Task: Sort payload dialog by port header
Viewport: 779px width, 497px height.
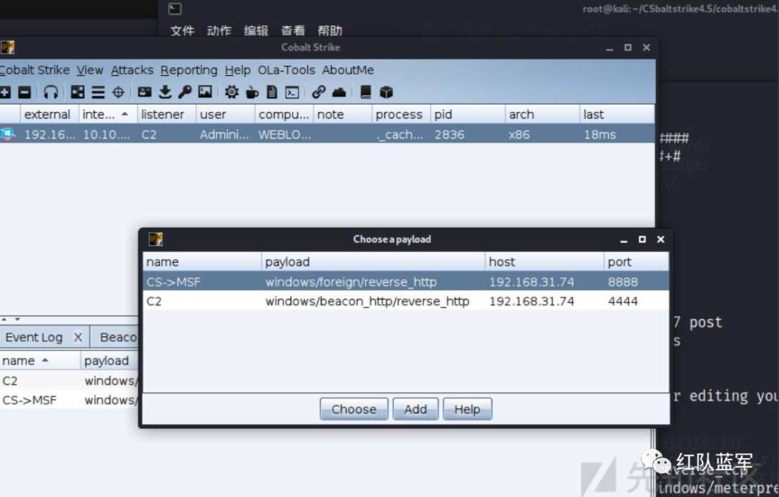Action: click(x=636, y=262)
